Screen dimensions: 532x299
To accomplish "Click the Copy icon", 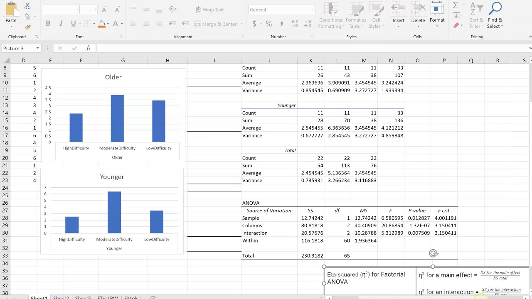I will (27, 17).
